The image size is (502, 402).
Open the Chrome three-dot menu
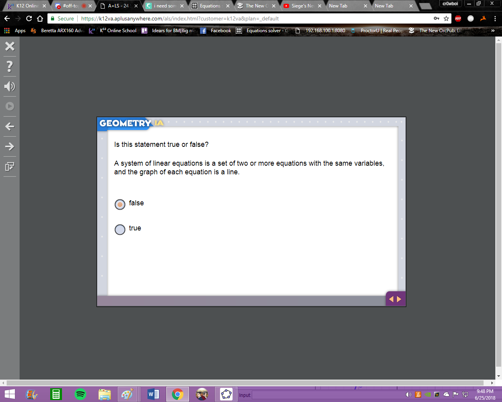495,18
